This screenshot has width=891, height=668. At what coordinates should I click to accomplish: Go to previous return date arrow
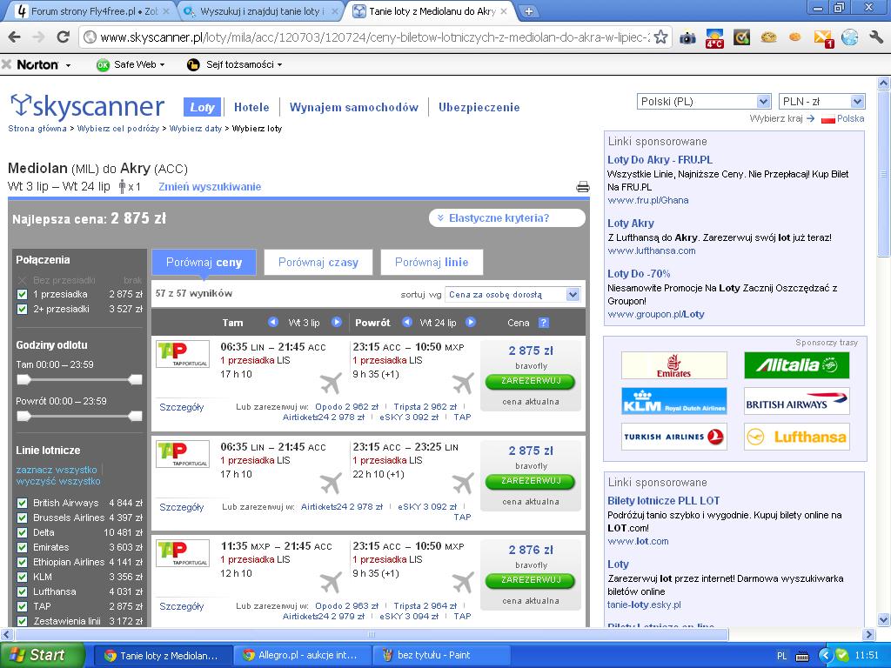pos(407,322)
